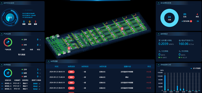The width and height of the screenshot is (202, 93).
Task: Click the alarm marker in the model's lower left
Action: [69, 48]
